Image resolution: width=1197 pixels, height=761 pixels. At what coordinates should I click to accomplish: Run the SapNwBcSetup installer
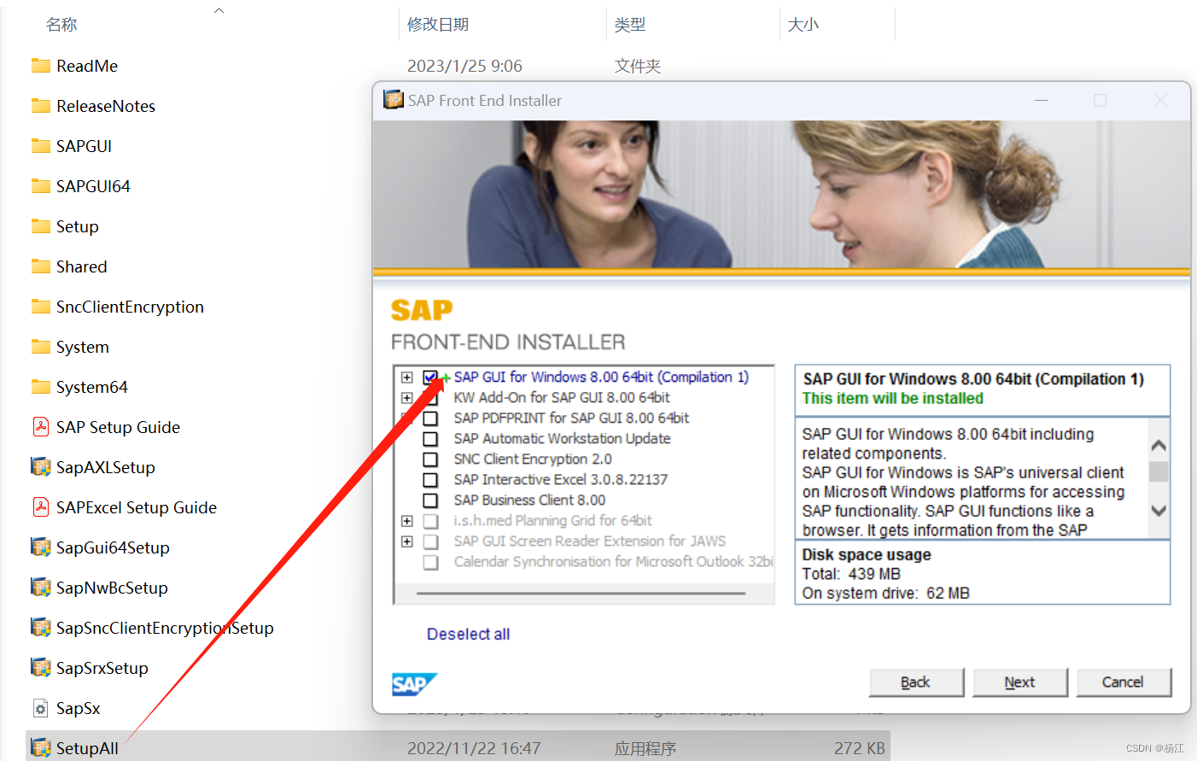pos(111,587)
